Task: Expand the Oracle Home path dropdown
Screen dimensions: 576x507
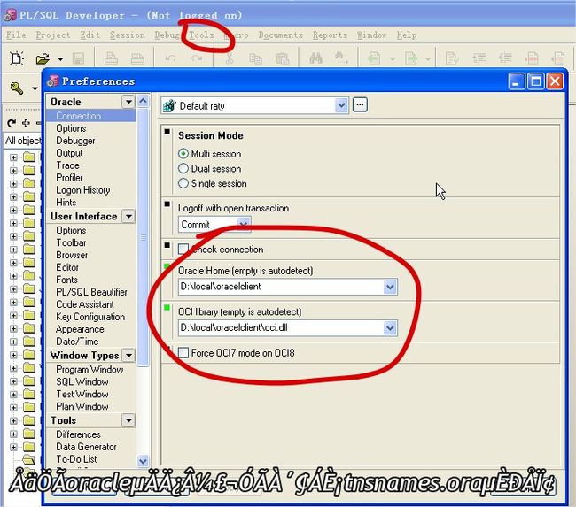Action: 390,287
